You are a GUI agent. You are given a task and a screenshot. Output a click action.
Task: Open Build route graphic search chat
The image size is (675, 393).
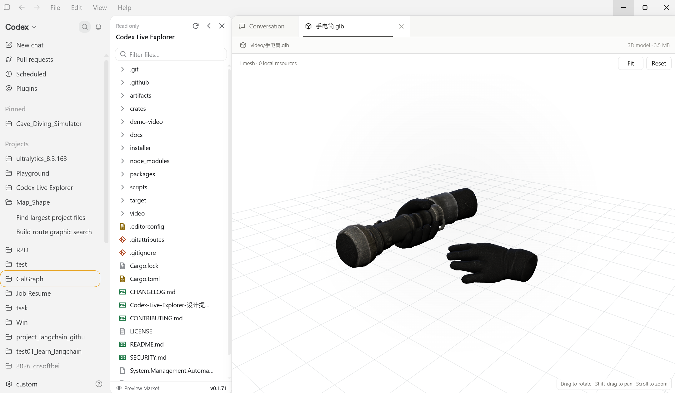(54, 232)
